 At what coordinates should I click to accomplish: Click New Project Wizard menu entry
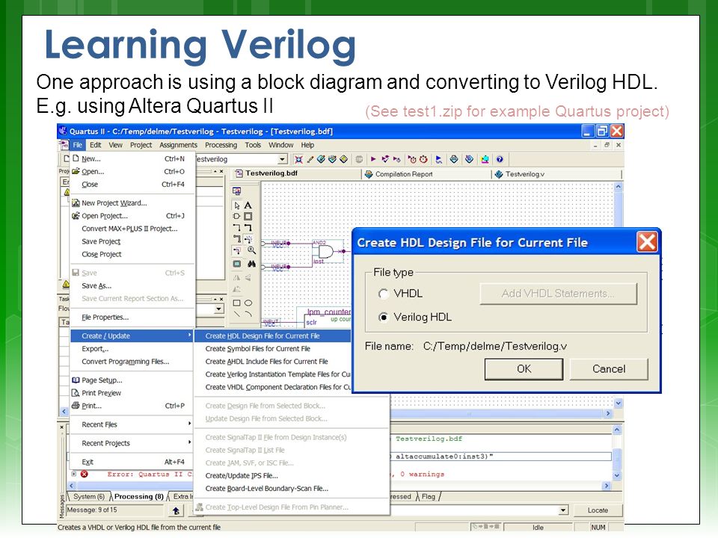pos(132,203)
